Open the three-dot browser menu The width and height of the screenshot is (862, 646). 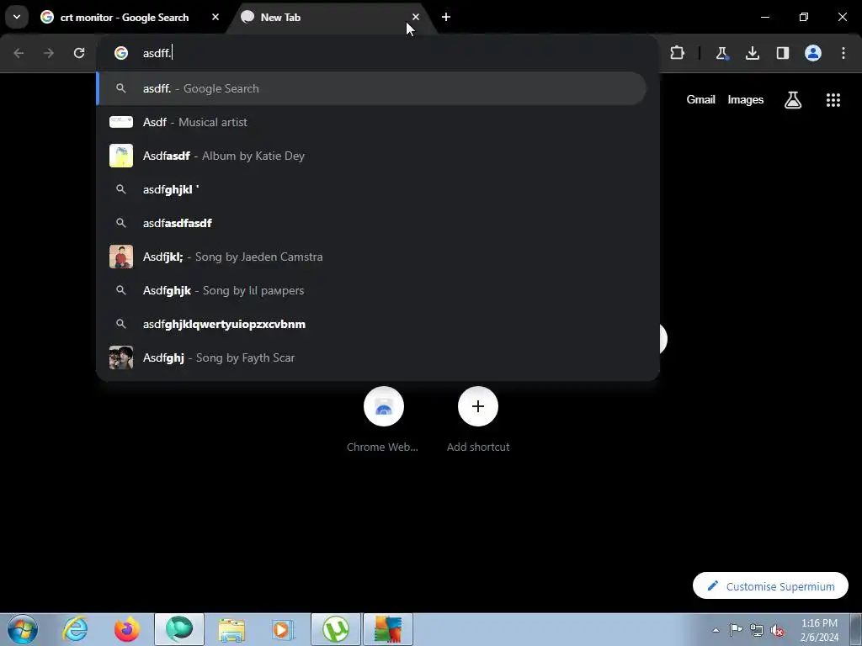843,53
